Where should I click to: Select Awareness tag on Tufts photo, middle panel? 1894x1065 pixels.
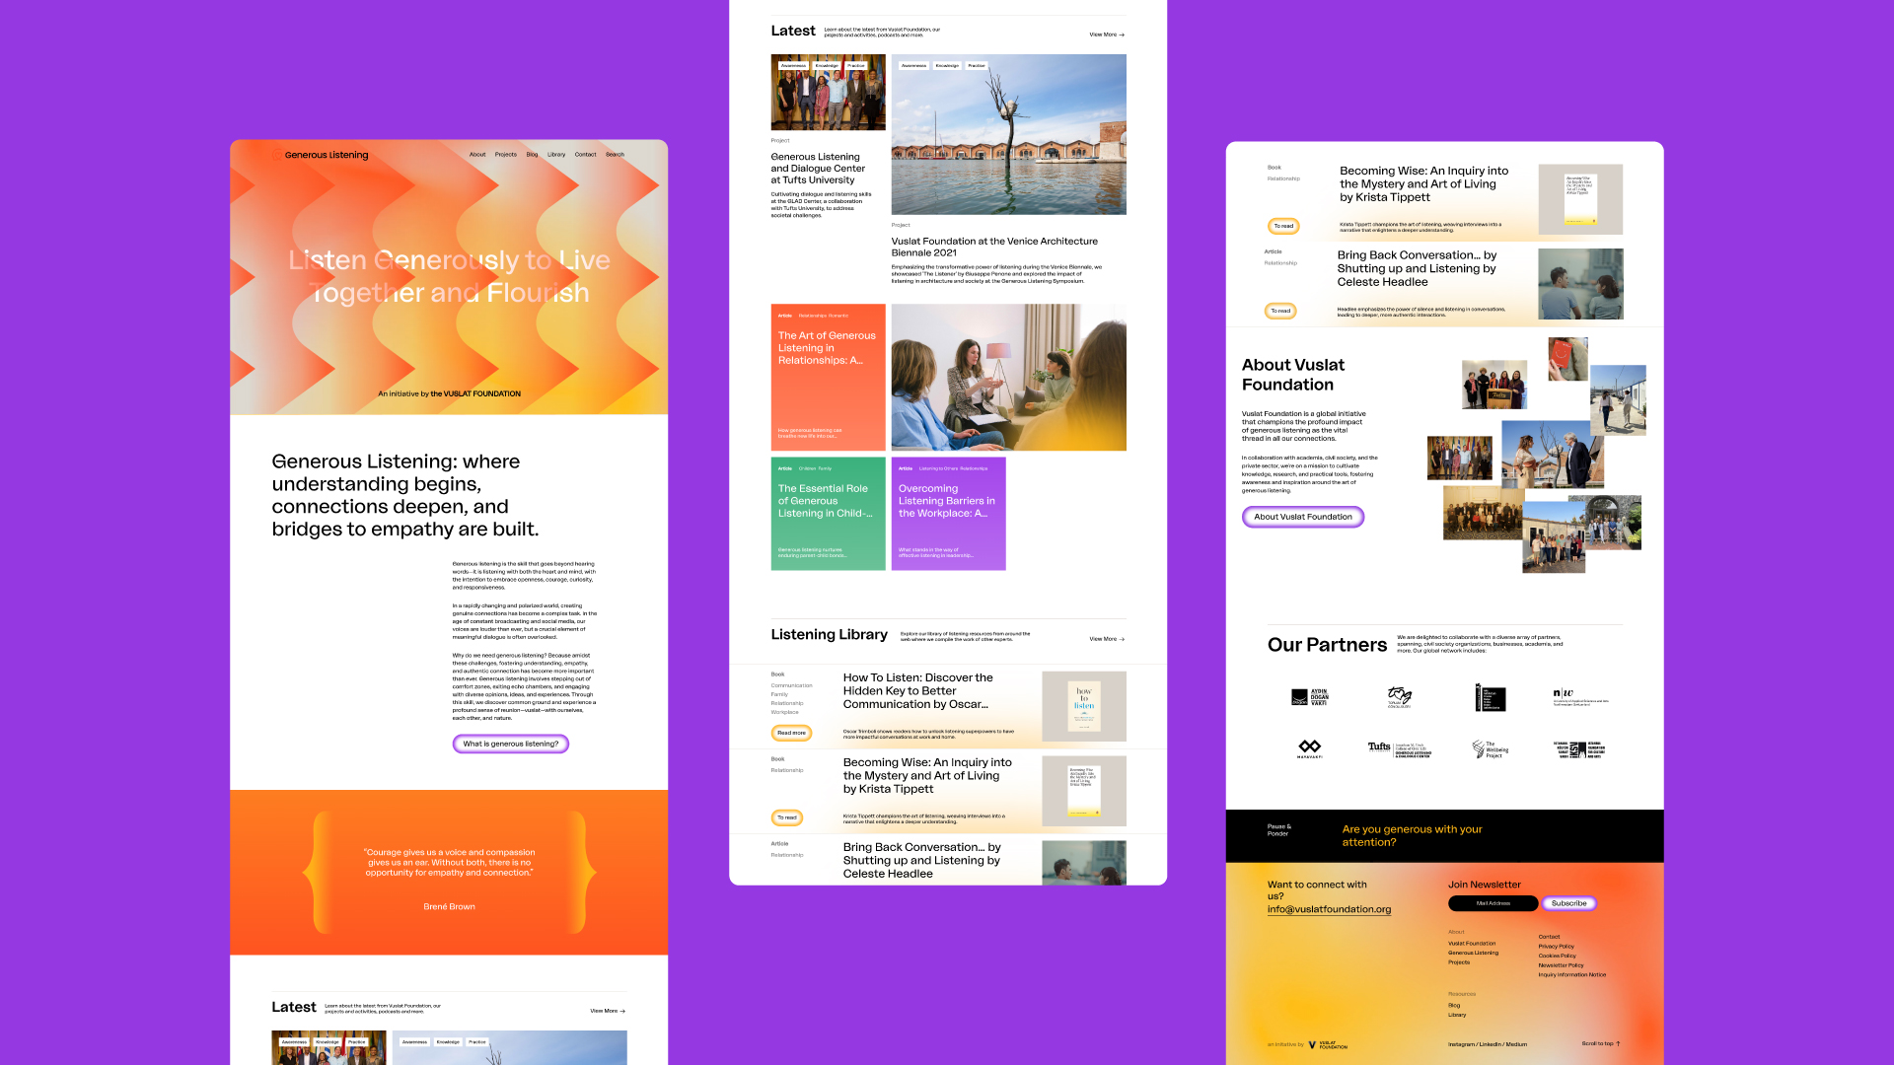click(x=793, y=66)
